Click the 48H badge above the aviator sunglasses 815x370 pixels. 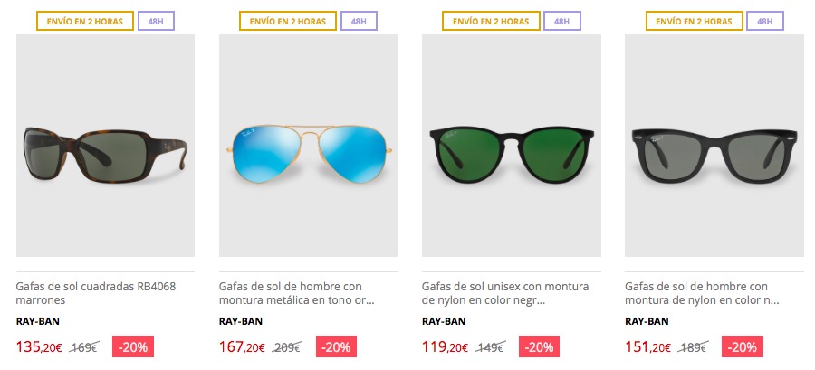coord(359,22)
